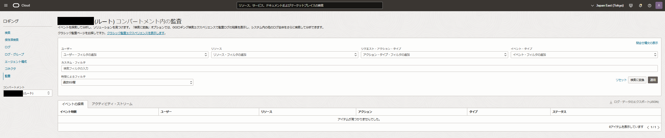The image size is (665, 138).
Task: Click the アイテムが見つかりませんでした。 message
Action: (x=359, y=119)
